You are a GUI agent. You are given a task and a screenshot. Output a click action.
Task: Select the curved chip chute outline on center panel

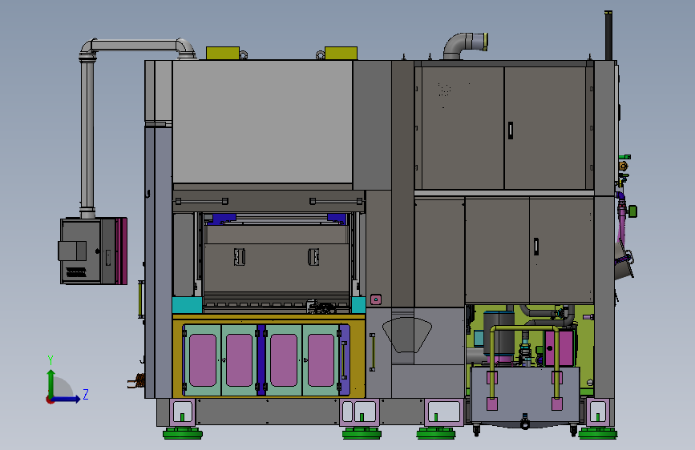(407, 335)
